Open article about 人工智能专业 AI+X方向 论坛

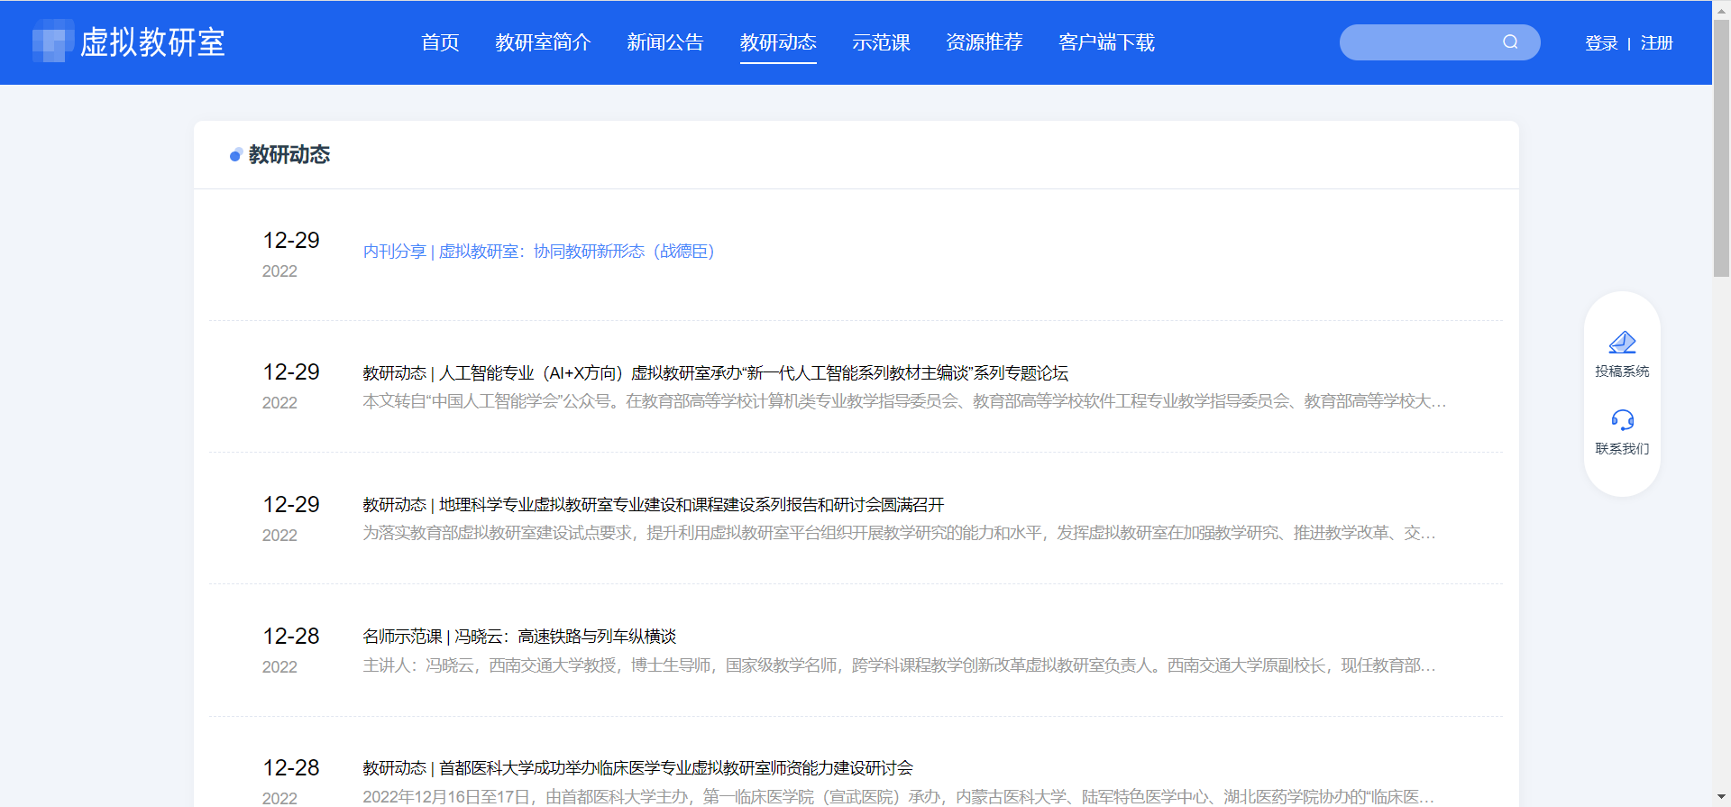716,373
